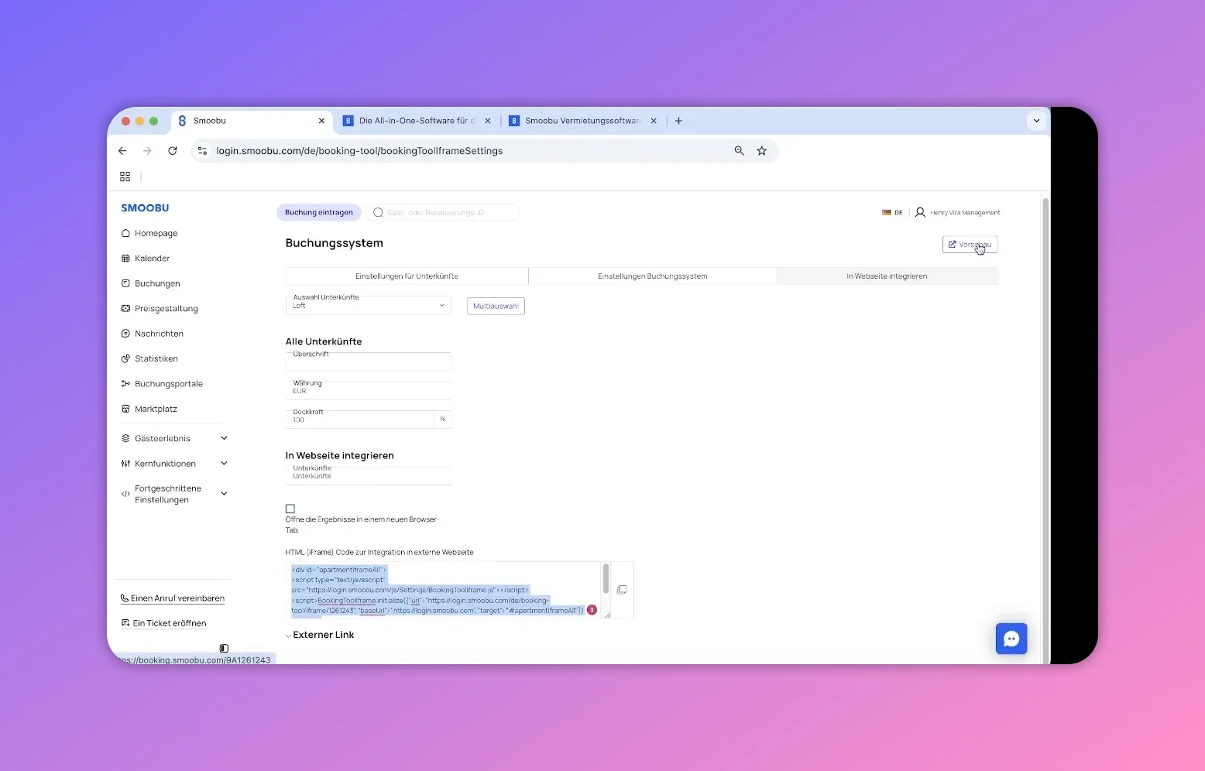
Task: Click the code box scrollbar
Action: [x=606, y=579]
